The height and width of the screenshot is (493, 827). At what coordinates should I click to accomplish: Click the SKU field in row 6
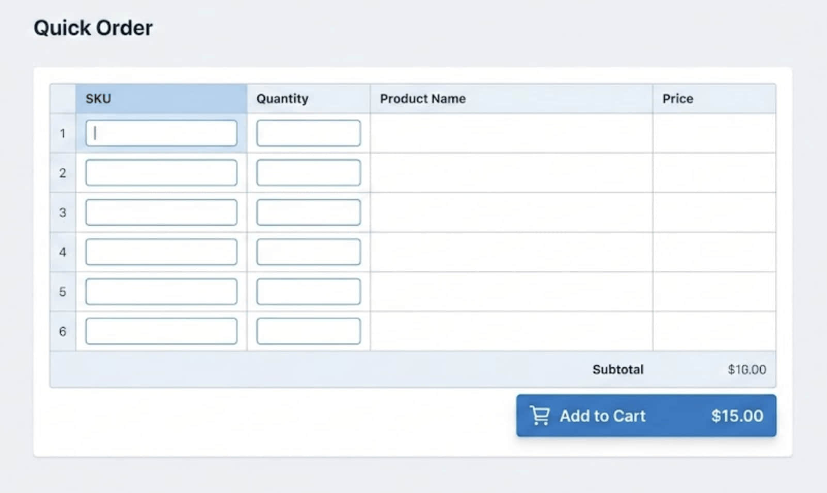[161, 331]
